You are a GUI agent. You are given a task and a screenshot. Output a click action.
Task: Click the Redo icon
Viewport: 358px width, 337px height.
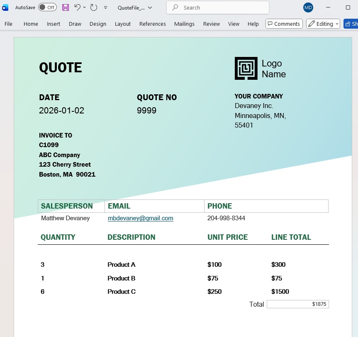click(x=93, y=7)
